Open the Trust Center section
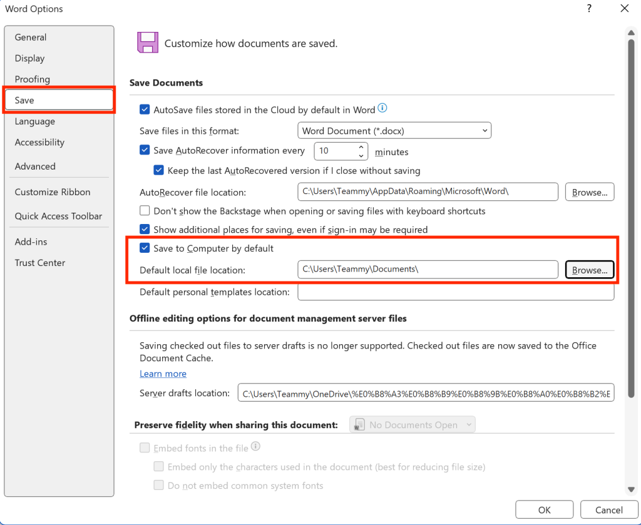Screen dimensions: 641x525 40,263
